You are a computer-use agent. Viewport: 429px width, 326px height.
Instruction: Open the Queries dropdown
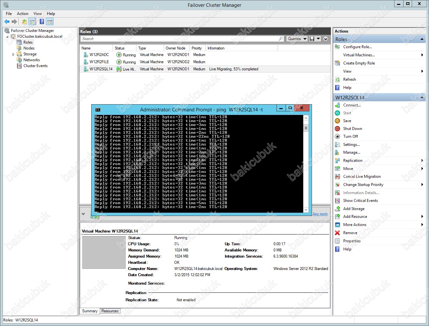click(x=297, y=39)
